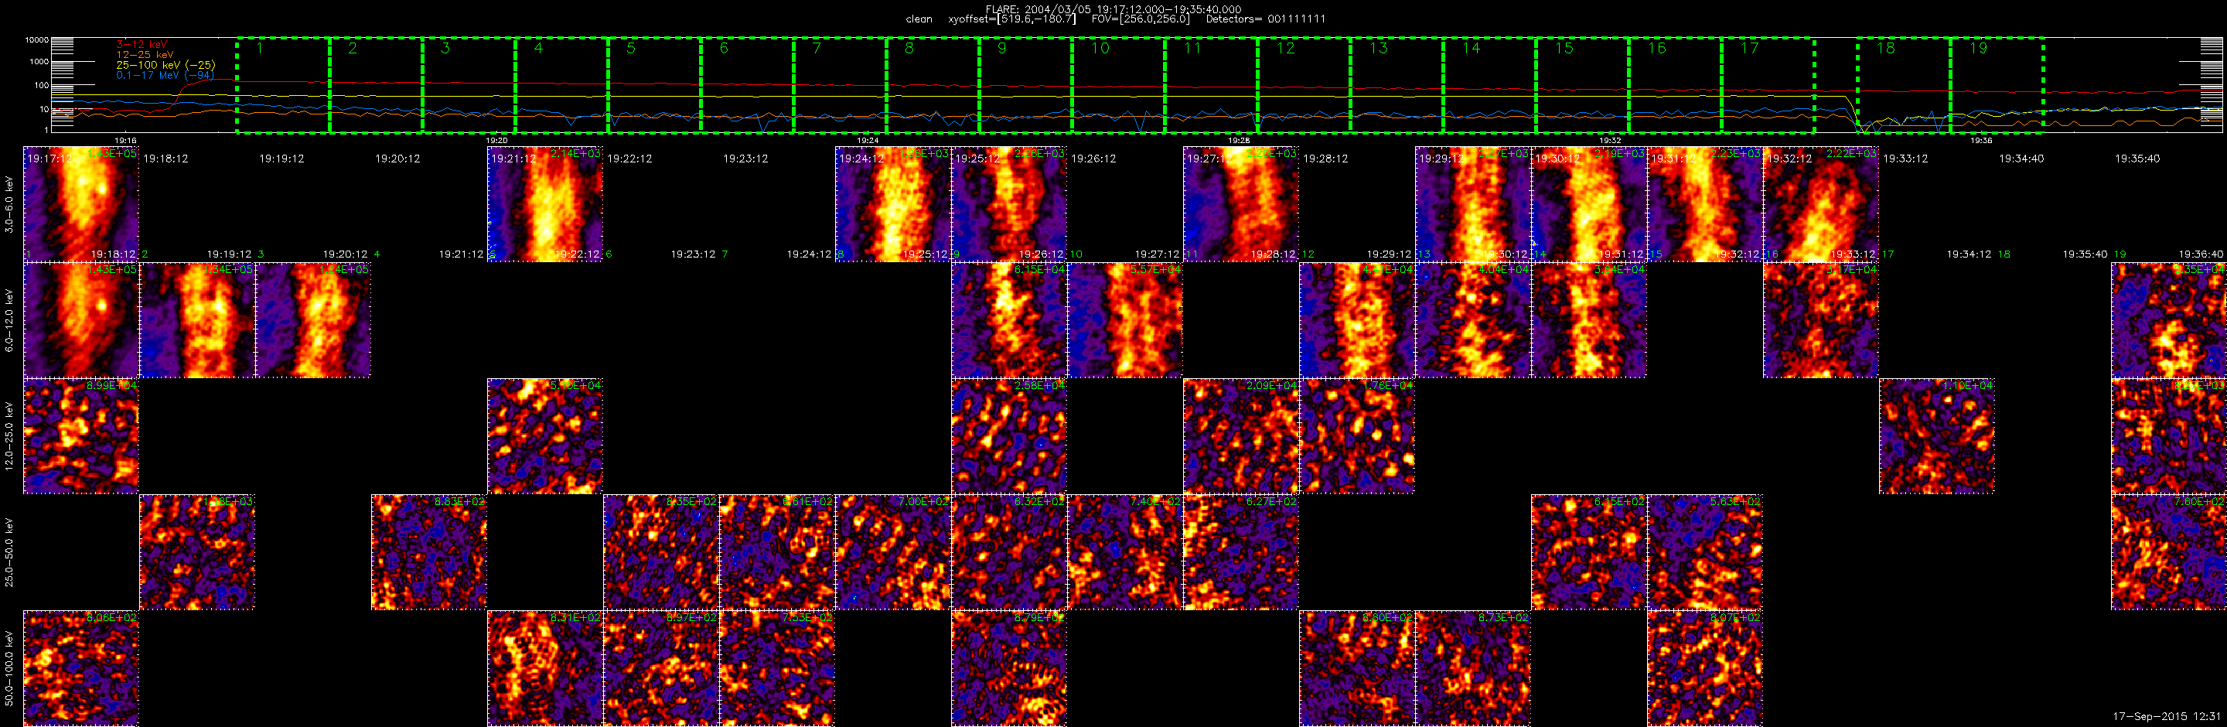Select light curve interval box 4
The height and width of the screenshot is (727, 2227).
point(562,85)
